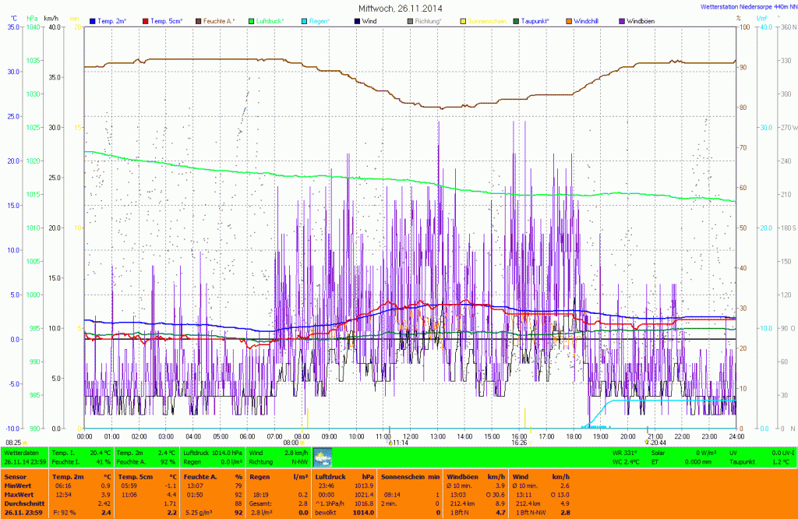Click the blue Temp. 2m legend square
798x519 pixels.
tap(94, 20)
